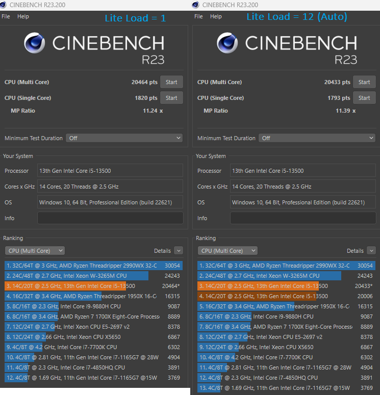Open File menu in left window
This screenshot has width=380, height=395.
(x=6, y=16)
